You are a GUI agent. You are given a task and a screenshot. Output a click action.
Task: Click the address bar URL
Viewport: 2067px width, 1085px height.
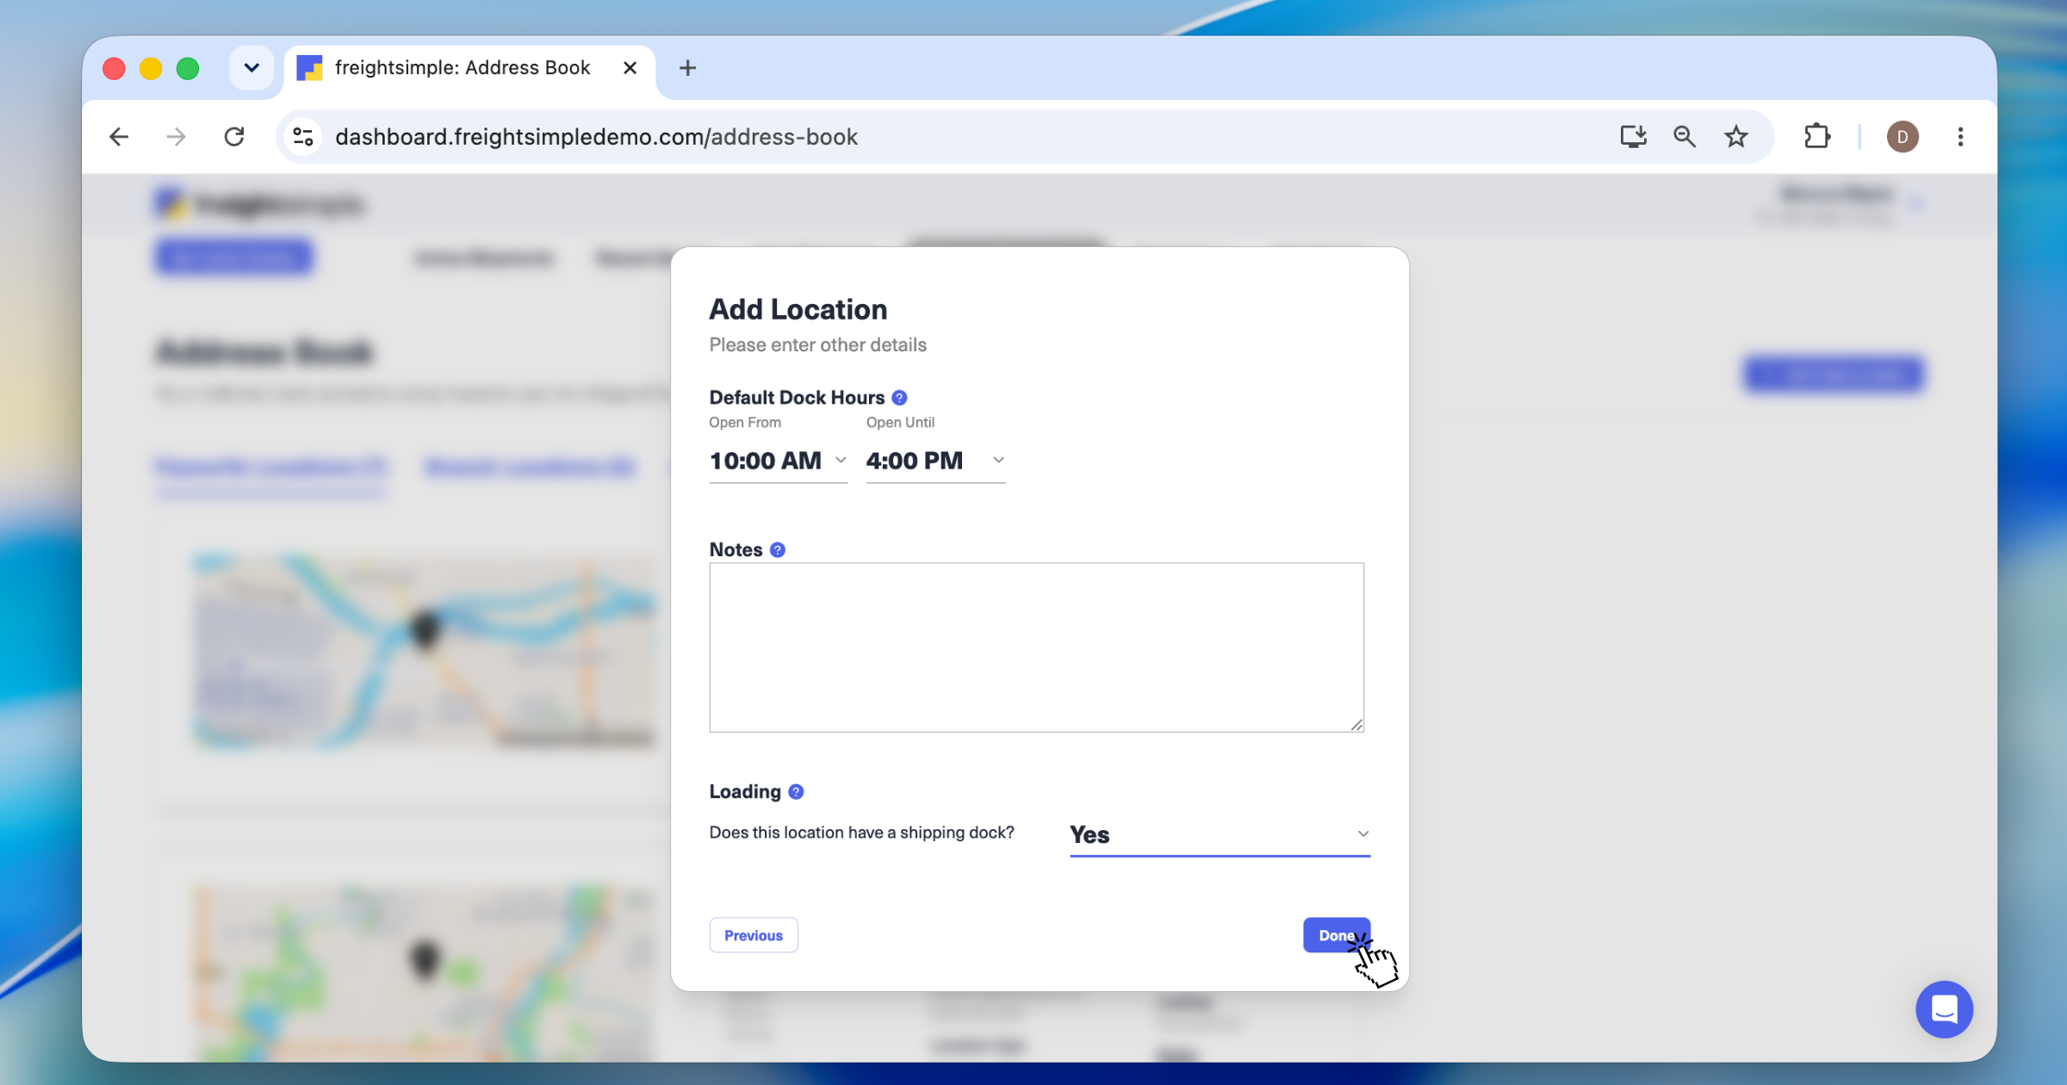[x=596, y=137]
